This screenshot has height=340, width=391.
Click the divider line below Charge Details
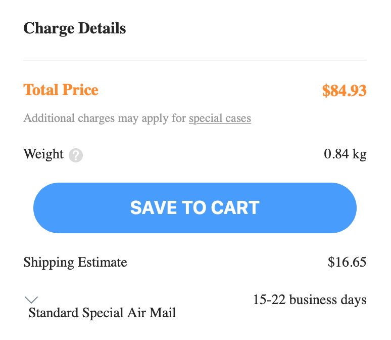click(195, 60)
